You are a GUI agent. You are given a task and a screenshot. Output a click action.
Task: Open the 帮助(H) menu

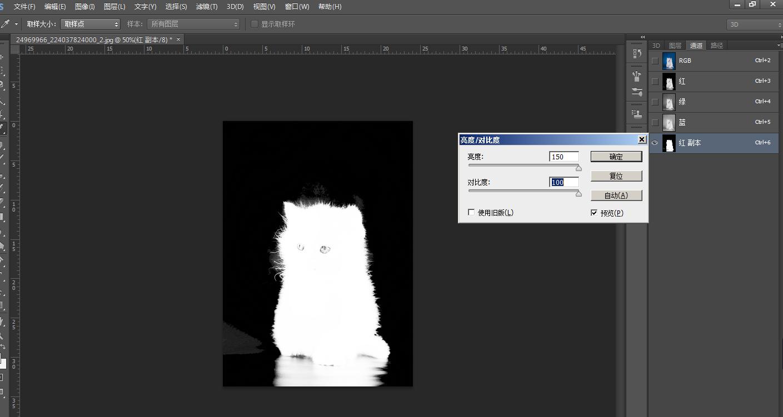[330, 7]
